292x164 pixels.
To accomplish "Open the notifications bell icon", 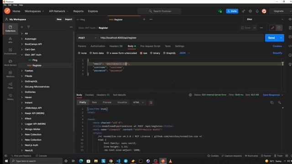I will (257, 11).
